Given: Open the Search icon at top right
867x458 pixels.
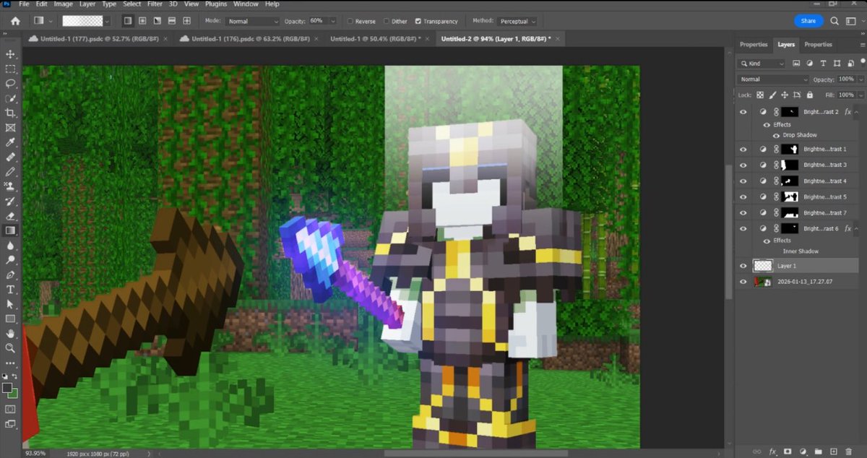Looking at the screenshot, I should (x=834, y=21).
